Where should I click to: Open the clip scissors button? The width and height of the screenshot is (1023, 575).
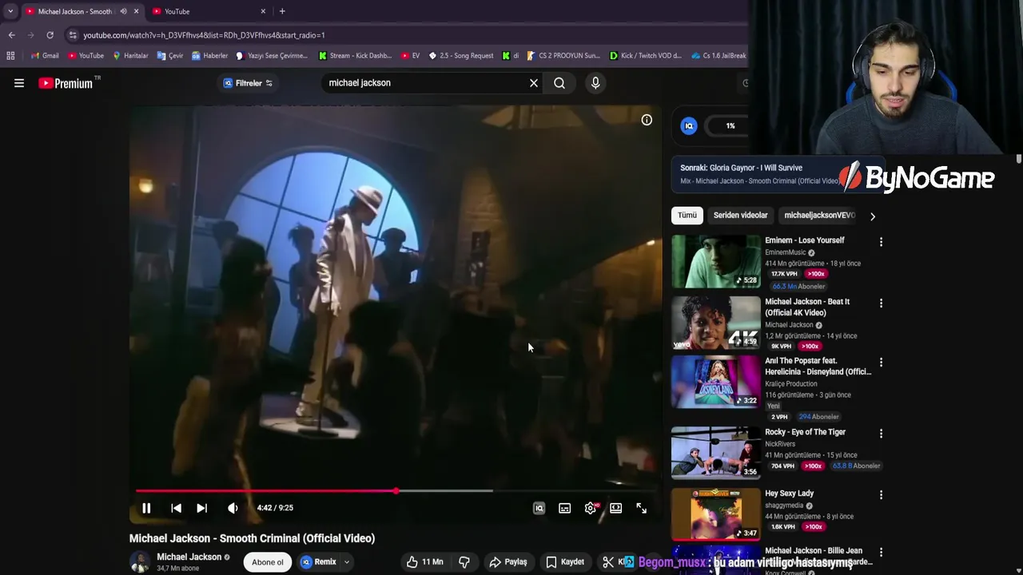tap(608, 562)
